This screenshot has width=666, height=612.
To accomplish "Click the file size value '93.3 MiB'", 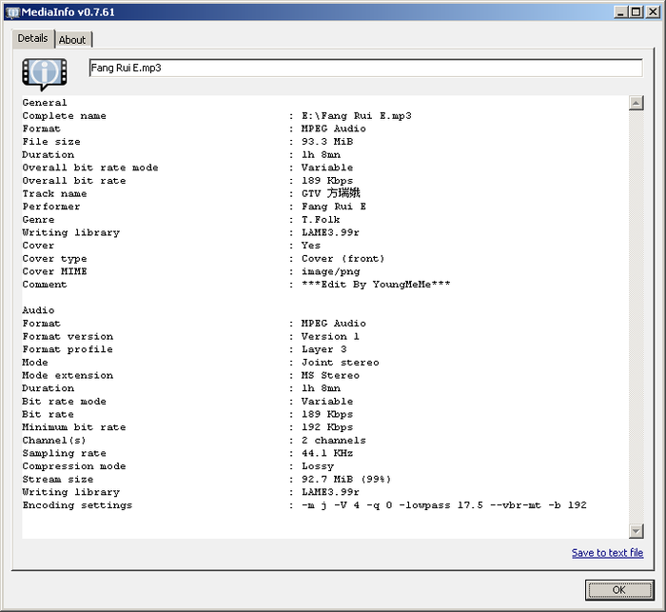I will [x=327, y=142].
